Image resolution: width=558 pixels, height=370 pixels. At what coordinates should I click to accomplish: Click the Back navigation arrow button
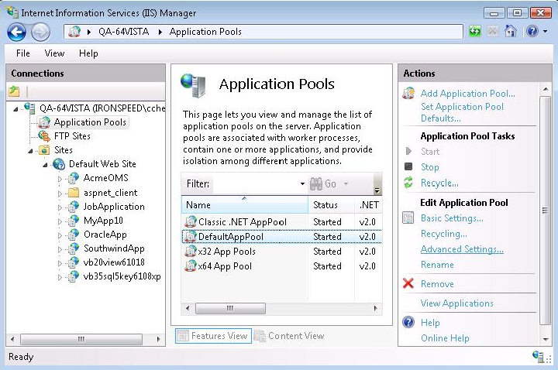[17, 32]
